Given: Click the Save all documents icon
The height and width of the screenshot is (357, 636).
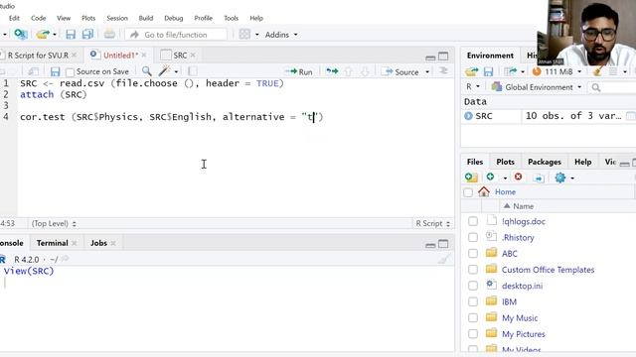Looking at the screenshot, I should click(x=87, y=35).
